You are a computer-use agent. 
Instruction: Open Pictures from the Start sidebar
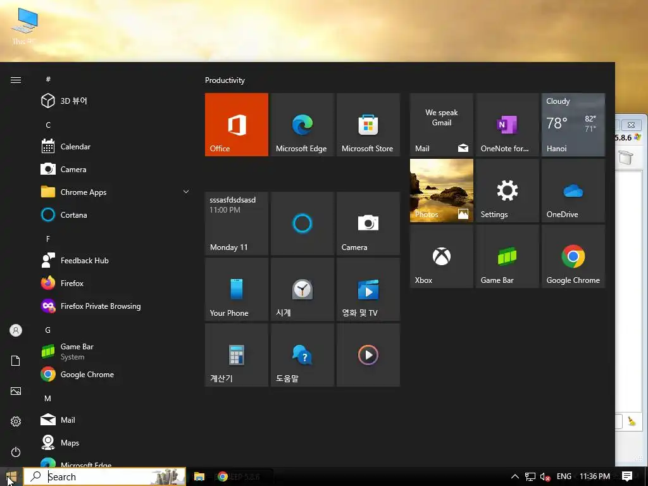16,391
